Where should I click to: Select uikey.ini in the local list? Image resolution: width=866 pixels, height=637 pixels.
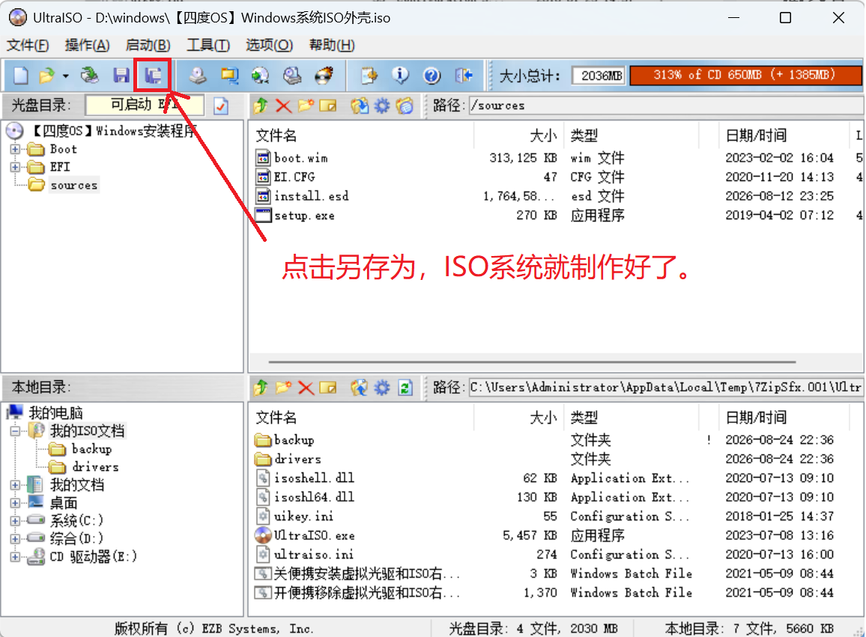click(x=303, y=516)
